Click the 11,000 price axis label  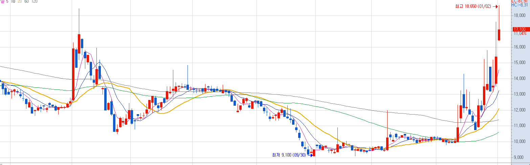[x=520, y=126]
